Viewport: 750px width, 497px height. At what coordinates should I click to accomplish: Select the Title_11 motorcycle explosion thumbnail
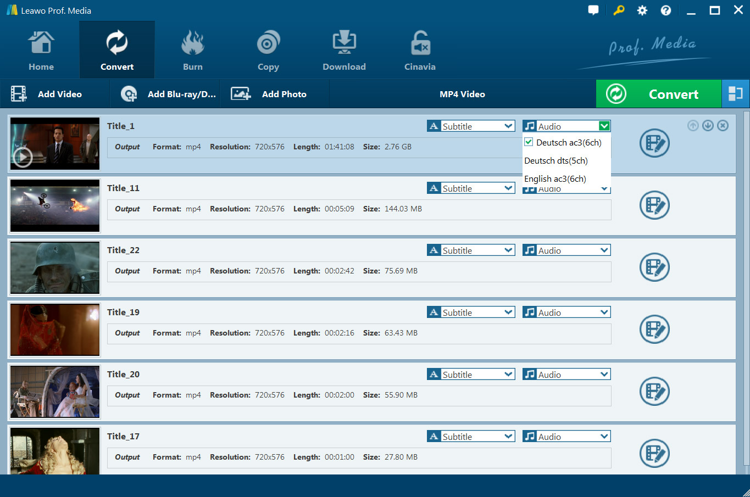[x=55, y=206]
